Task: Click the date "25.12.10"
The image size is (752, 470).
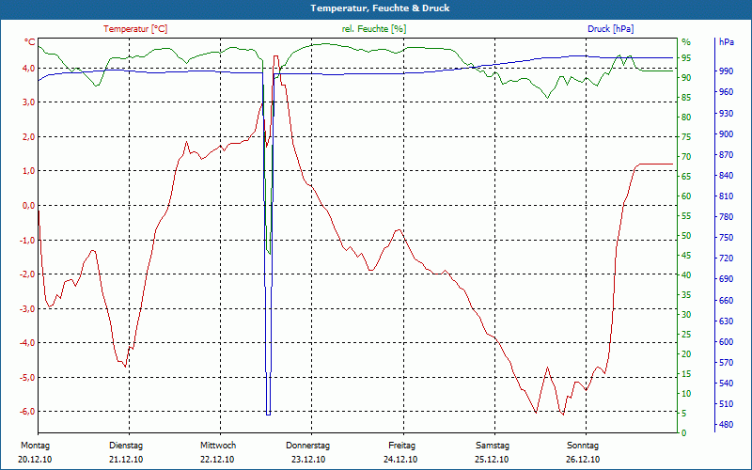Action: pyautogui.click(x=492, y=460)
